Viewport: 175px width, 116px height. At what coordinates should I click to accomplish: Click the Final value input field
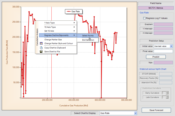163,51
